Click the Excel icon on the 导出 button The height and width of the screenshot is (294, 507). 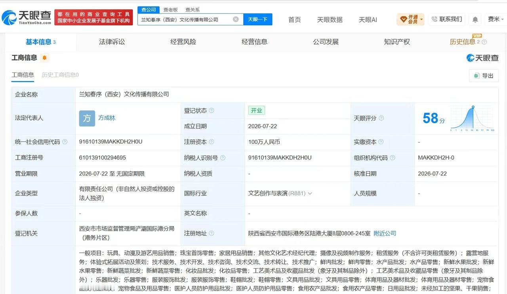(477, 76)
